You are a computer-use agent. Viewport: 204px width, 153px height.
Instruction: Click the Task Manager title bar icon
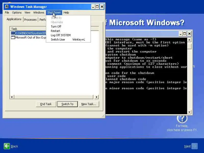click(7, 7)
